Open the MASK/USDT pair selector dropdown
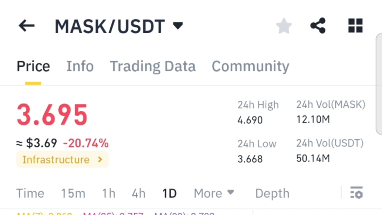This screenshot has width=382, height=215. pyautogui.click(x=179, y=25)
